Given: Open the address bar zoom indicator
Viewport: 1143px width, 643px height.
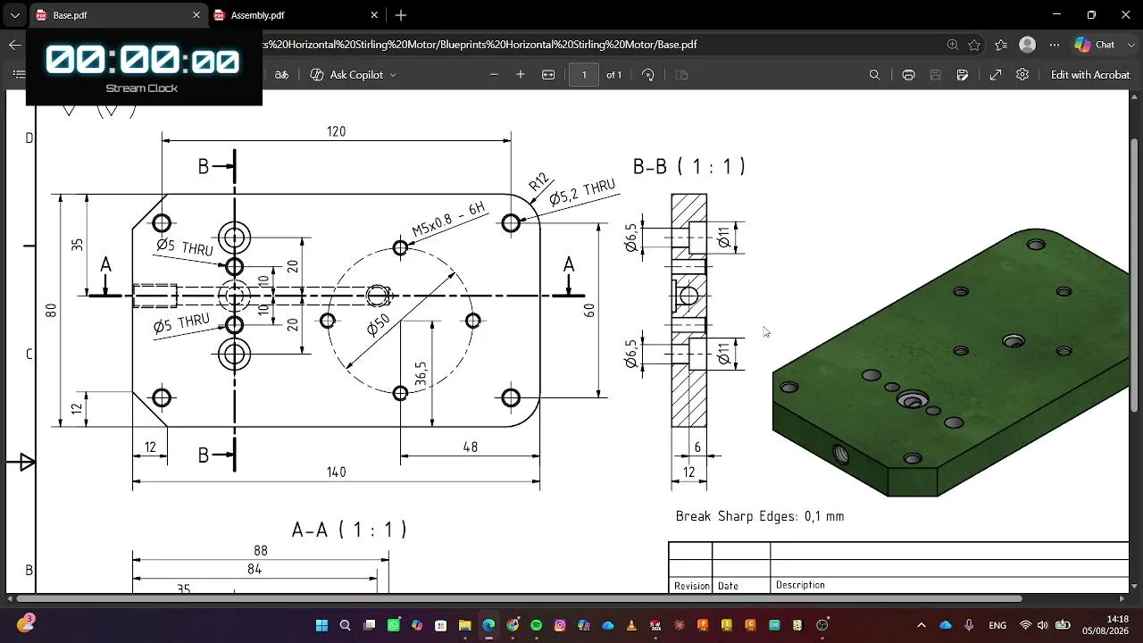Looking at the screenshot, I should 953,45.
